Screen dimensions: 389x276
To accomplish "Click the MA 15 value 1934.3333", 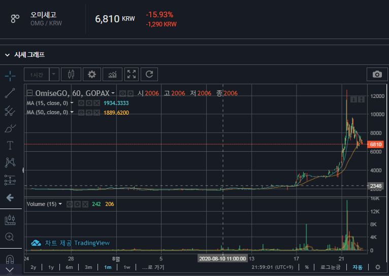I will click(116, 103).
